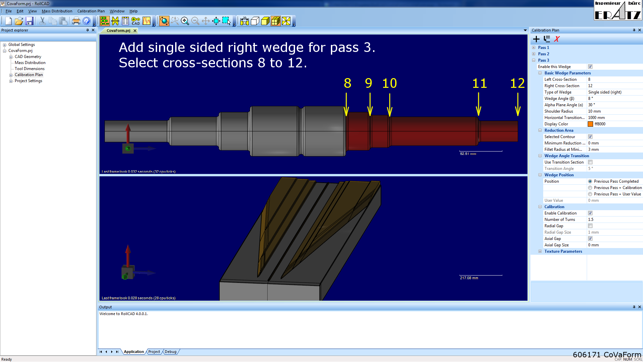The image size is (643, 362).
Task: Select Project Settings tree item
Action: 28,81
